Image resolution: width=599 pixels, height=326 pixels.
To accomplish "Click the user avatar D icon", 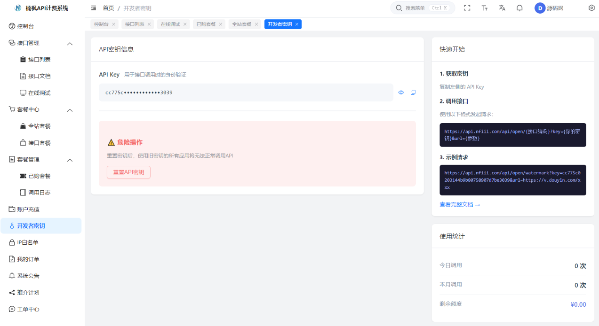I will coord(540,8).
